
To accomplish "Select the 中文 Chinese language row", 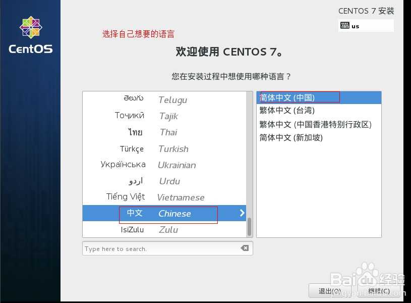I will click(164, 213).
